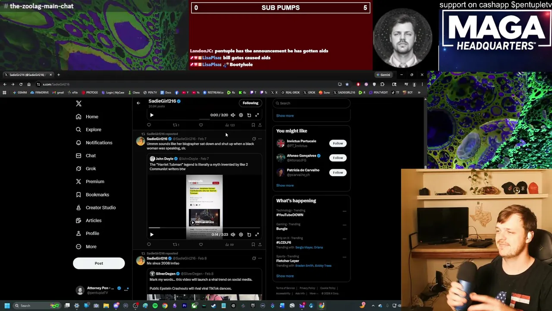Seek on the 3:20 video progress bar

coord(204,119)
